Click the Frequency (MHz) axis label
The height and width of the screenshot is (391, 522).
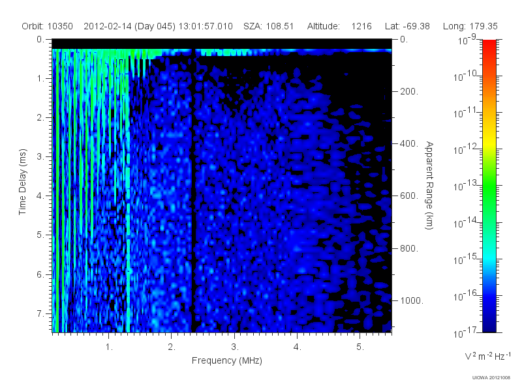coord(226,360)
